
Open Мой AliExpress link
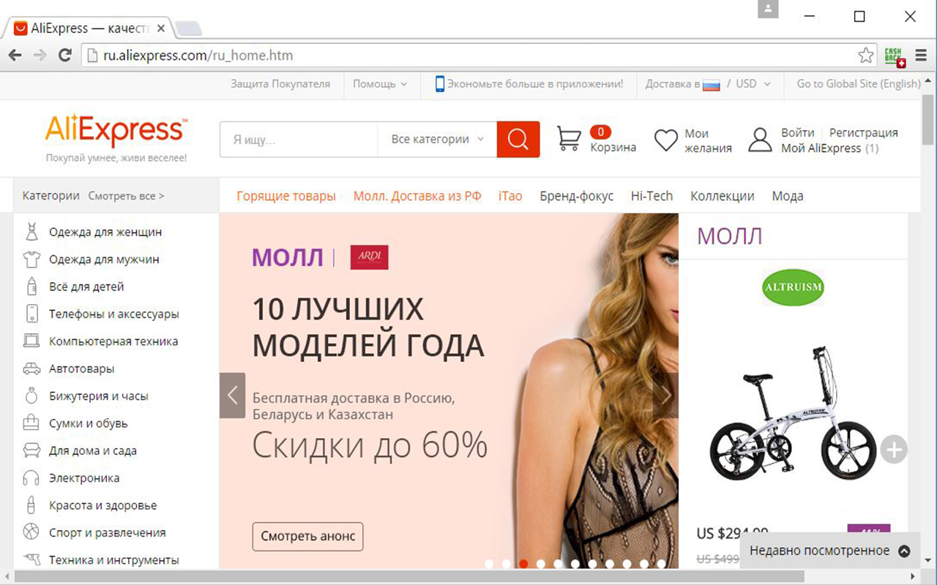[821, 148]
